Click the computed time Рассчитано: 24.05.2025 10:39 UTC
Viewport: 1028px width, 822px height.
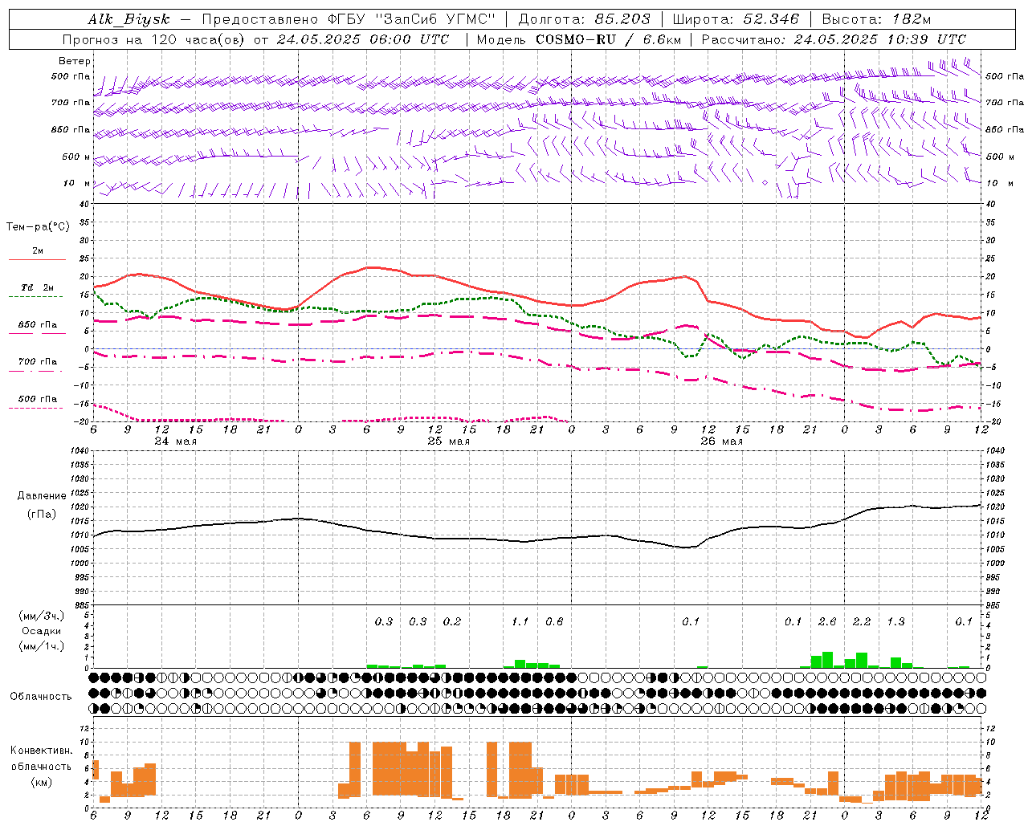(x=834, y=39)
